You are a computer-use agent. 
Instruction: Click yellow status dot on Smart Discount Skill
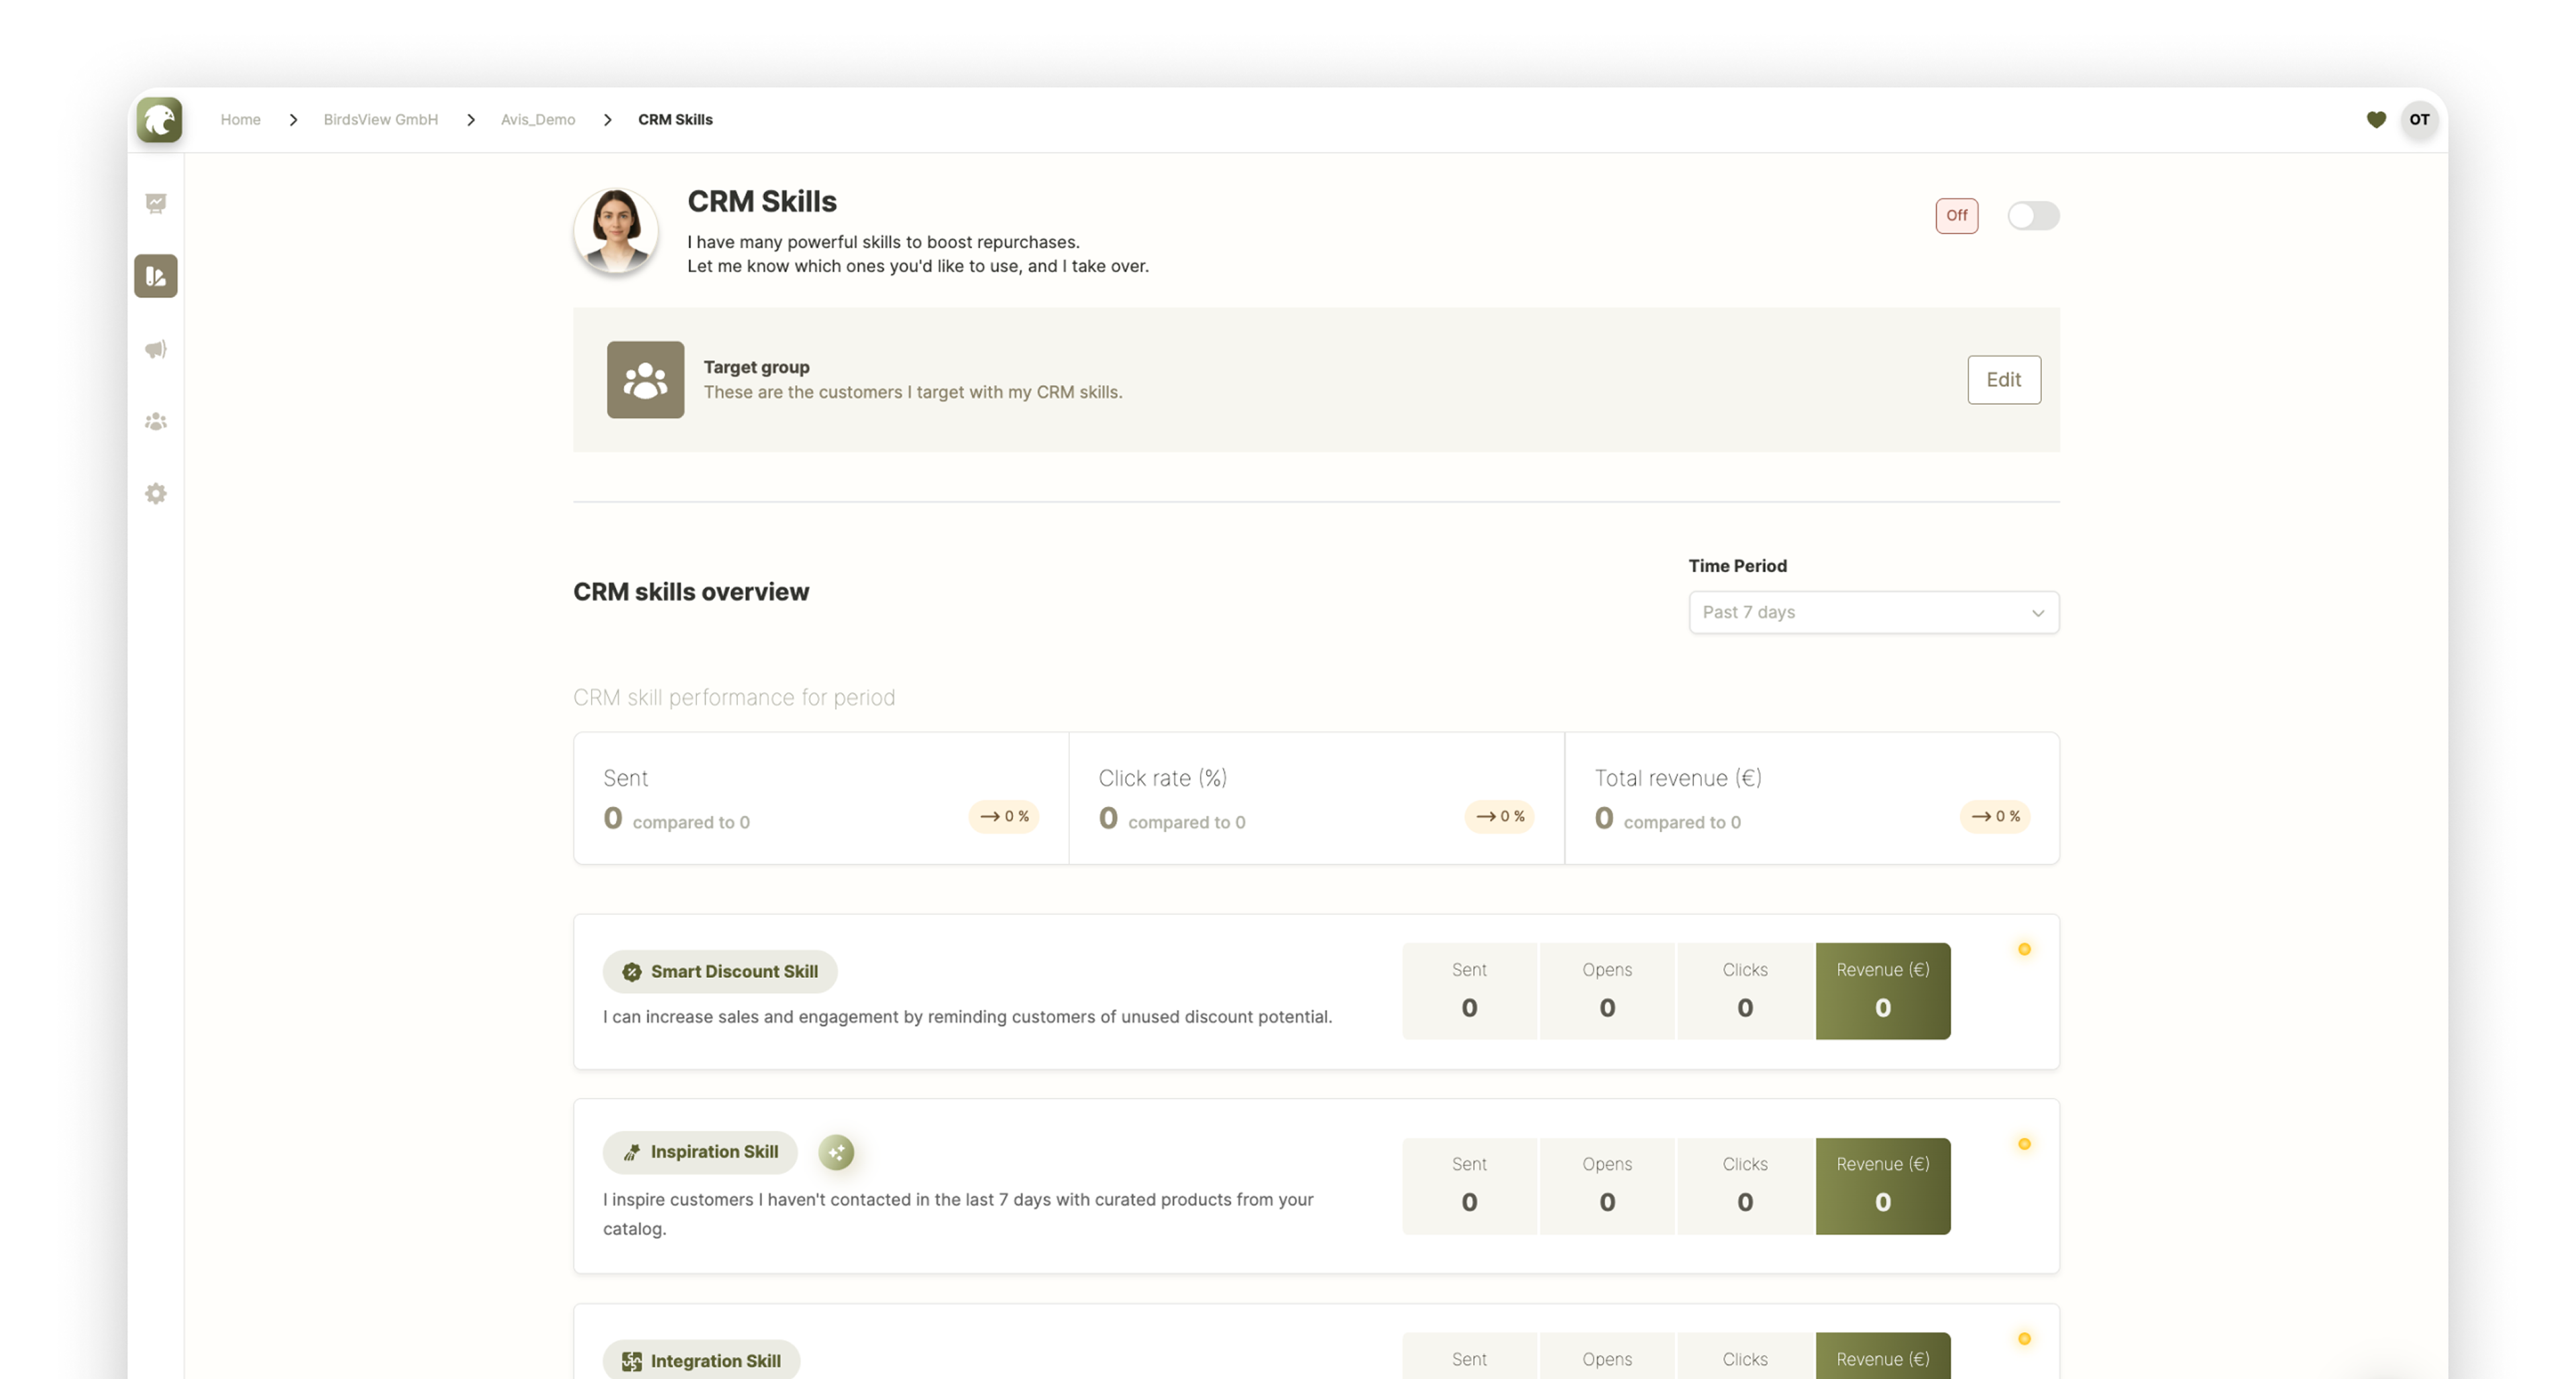(x=2024, y=949)
